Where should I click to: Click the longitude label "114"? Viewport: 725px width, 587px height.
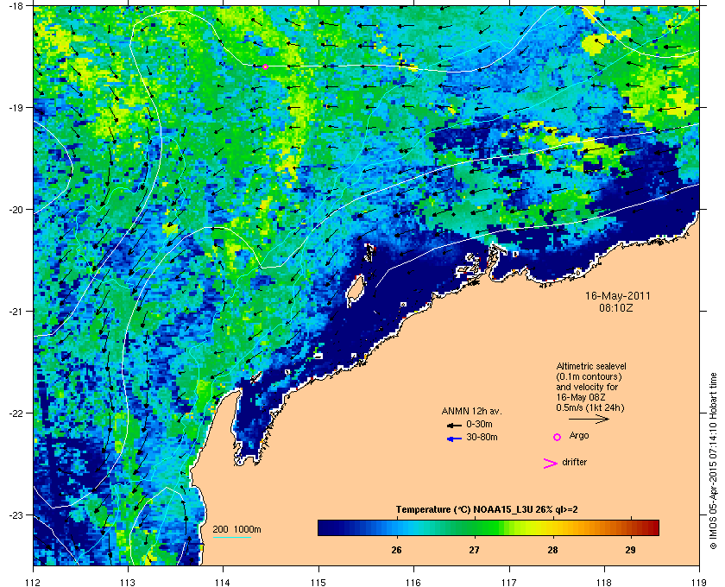[x=223, y=582]
